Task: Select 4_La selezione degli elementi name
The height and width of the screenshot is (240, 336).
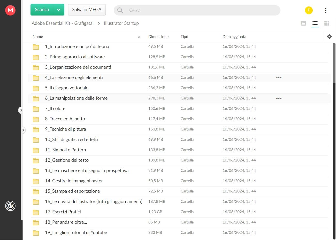Action: point(74,78)
